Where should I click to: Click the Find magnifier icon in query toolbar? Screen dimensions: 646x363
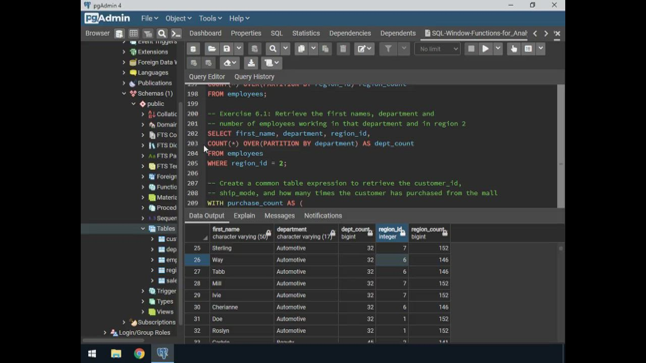point(273,49)
